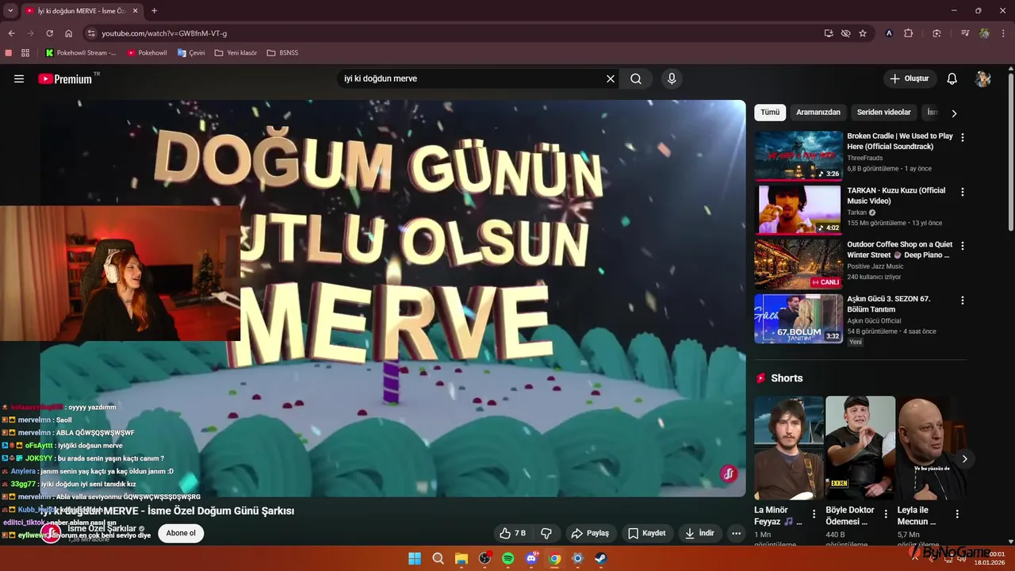Open YouTube notifications bell
The width and height of the screenshot is (1015, 571).
(x=952, y=79)
